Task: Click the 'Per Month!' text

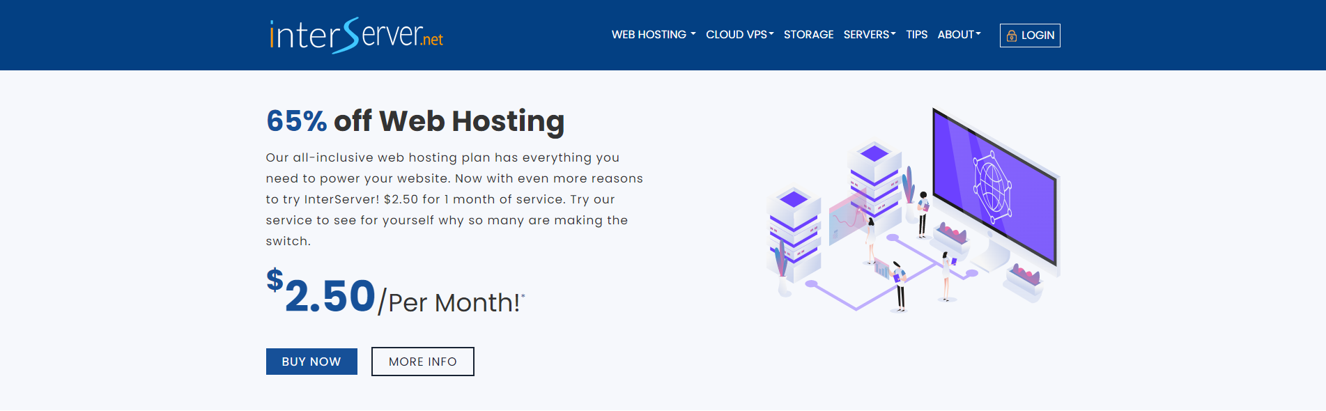Action: (x=454, y=303)
